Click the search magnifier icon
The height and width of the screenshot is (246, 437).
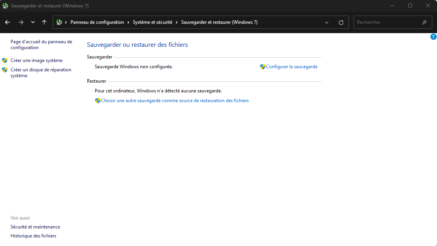click(x=424, y=22)
